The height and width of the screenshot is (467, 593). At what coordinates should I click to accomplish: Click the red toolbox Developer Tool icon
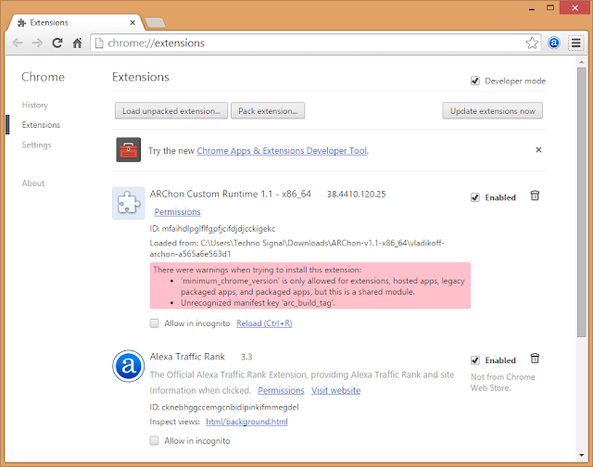(x=128, y=150)
